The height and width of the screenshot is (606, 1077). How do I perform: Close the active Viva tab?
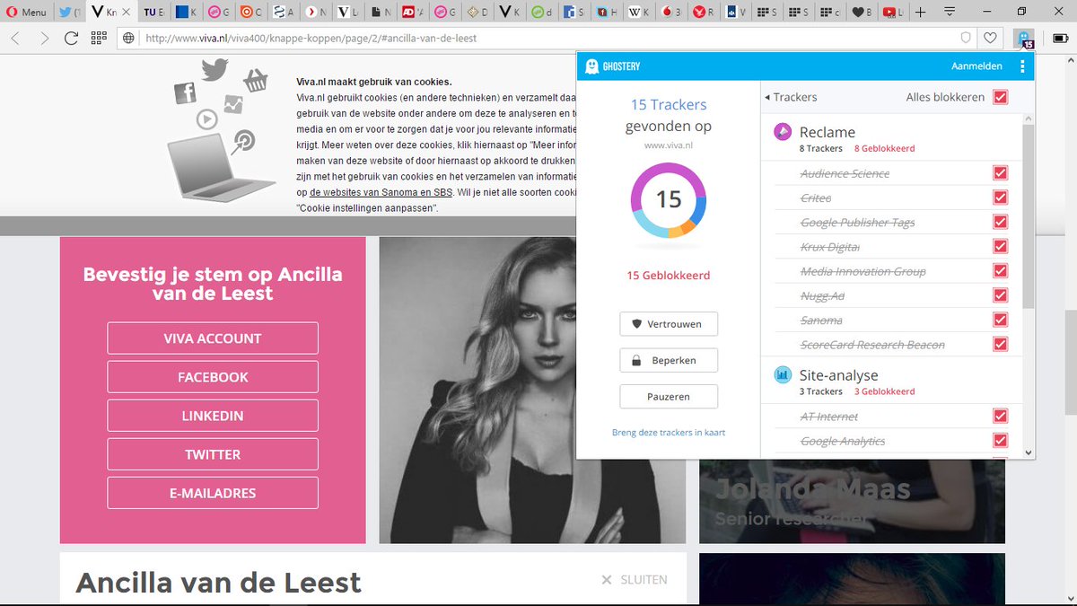[127, 13]
